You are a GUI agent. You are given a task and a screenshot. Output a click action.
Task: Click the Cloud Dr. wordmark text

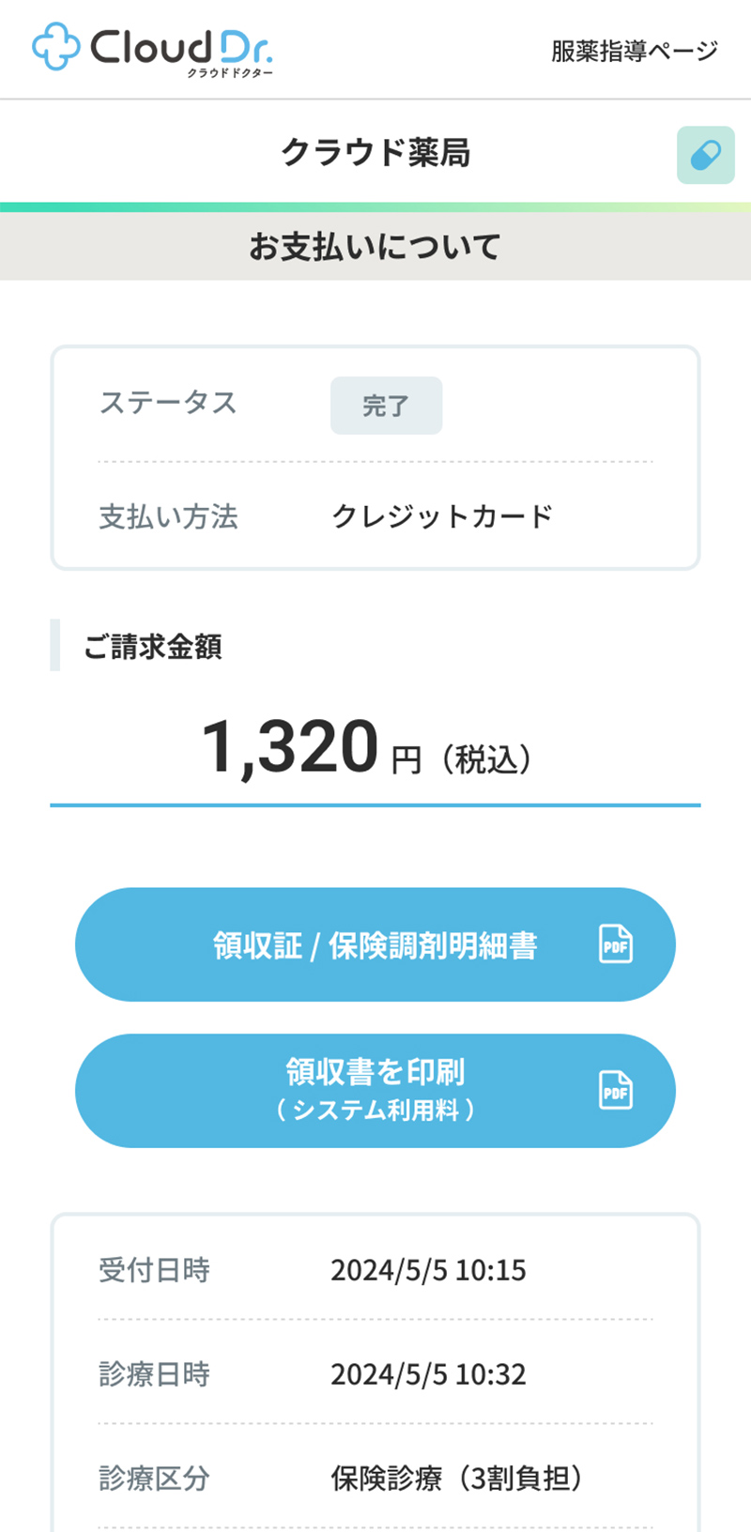pos(181,47)
